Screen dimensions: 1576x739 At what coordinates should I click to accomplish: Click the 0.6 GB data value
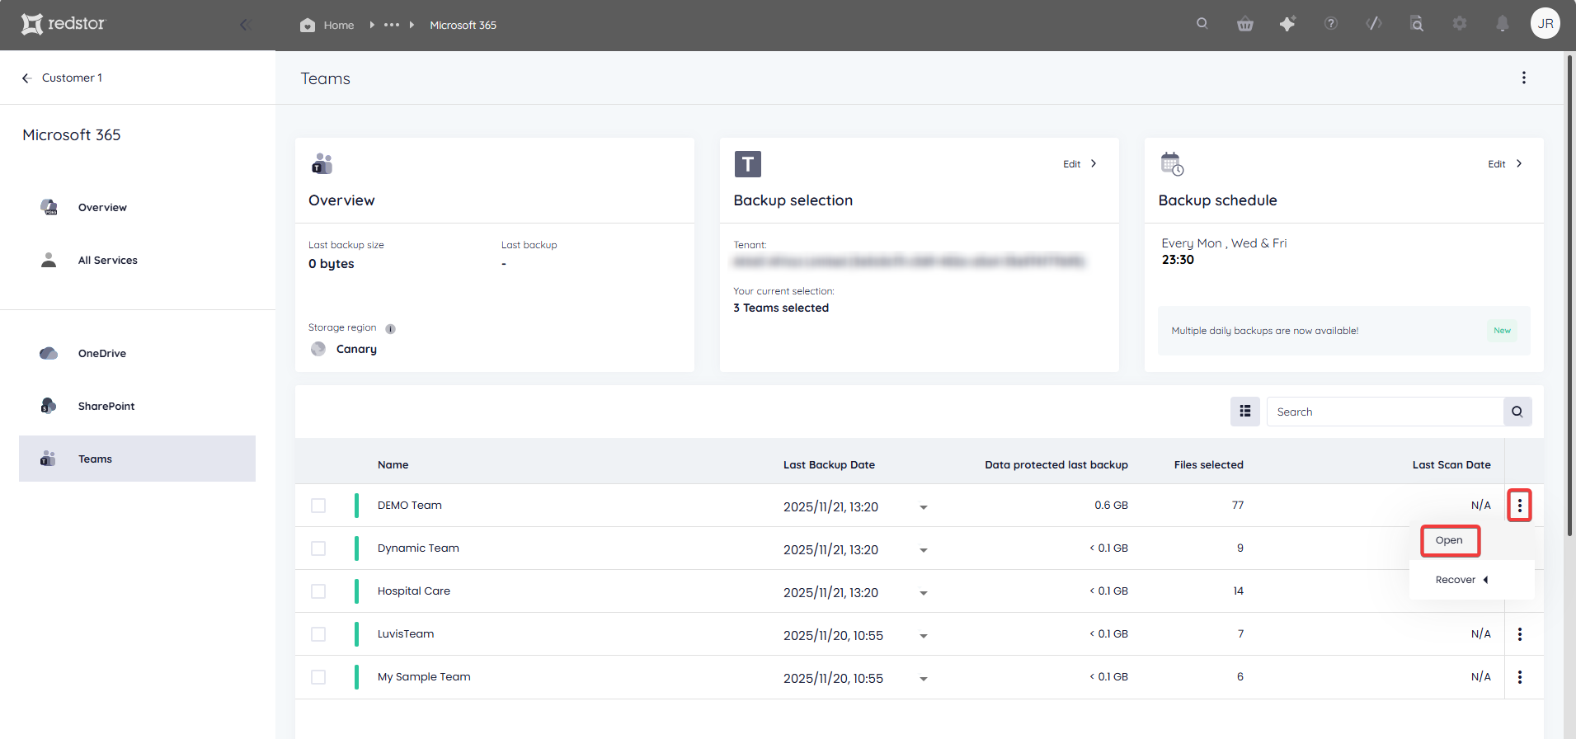click(x=1111, y=505)
